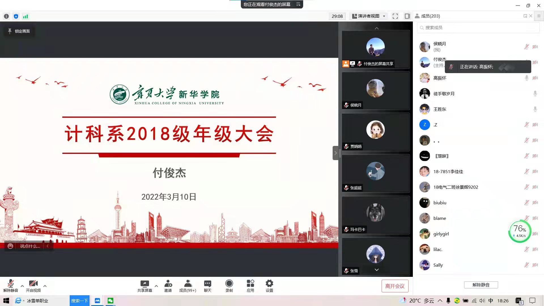Image resolution: width=544 pixels, height=306 pixels.
Task: Click the 说点什么 chat input
Action: [x=30, y=246]
